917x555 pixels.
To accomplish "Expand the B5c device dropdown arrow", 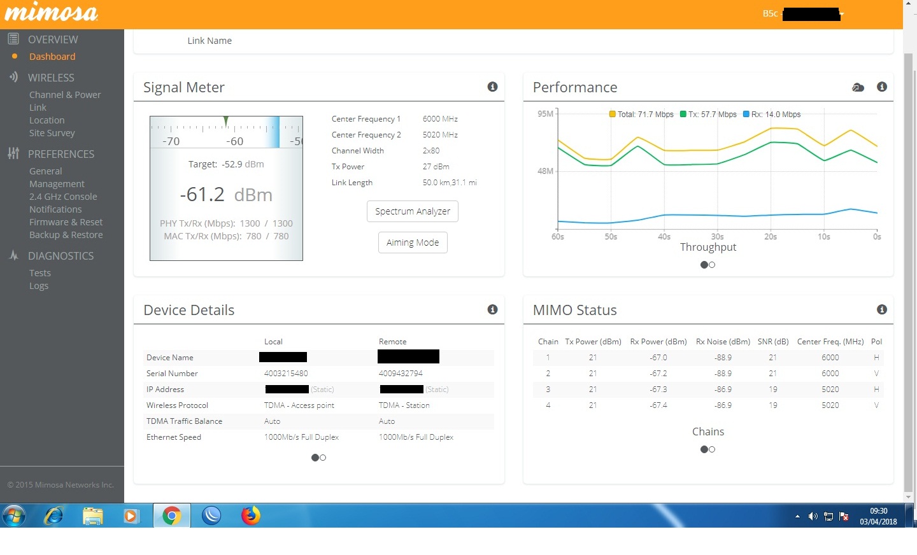I will (842, 14).
